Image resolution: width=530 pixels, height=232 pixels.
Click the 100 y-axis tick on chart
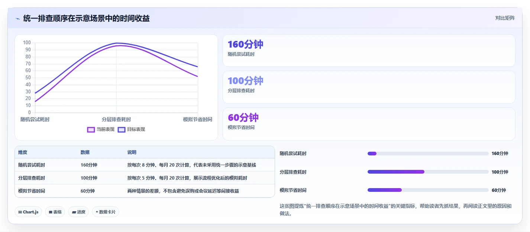[x=27, y=43]
